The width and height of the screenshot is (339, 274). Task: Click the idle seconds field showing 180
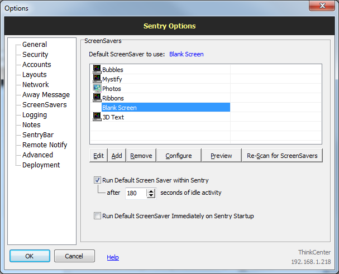point(136,193)
